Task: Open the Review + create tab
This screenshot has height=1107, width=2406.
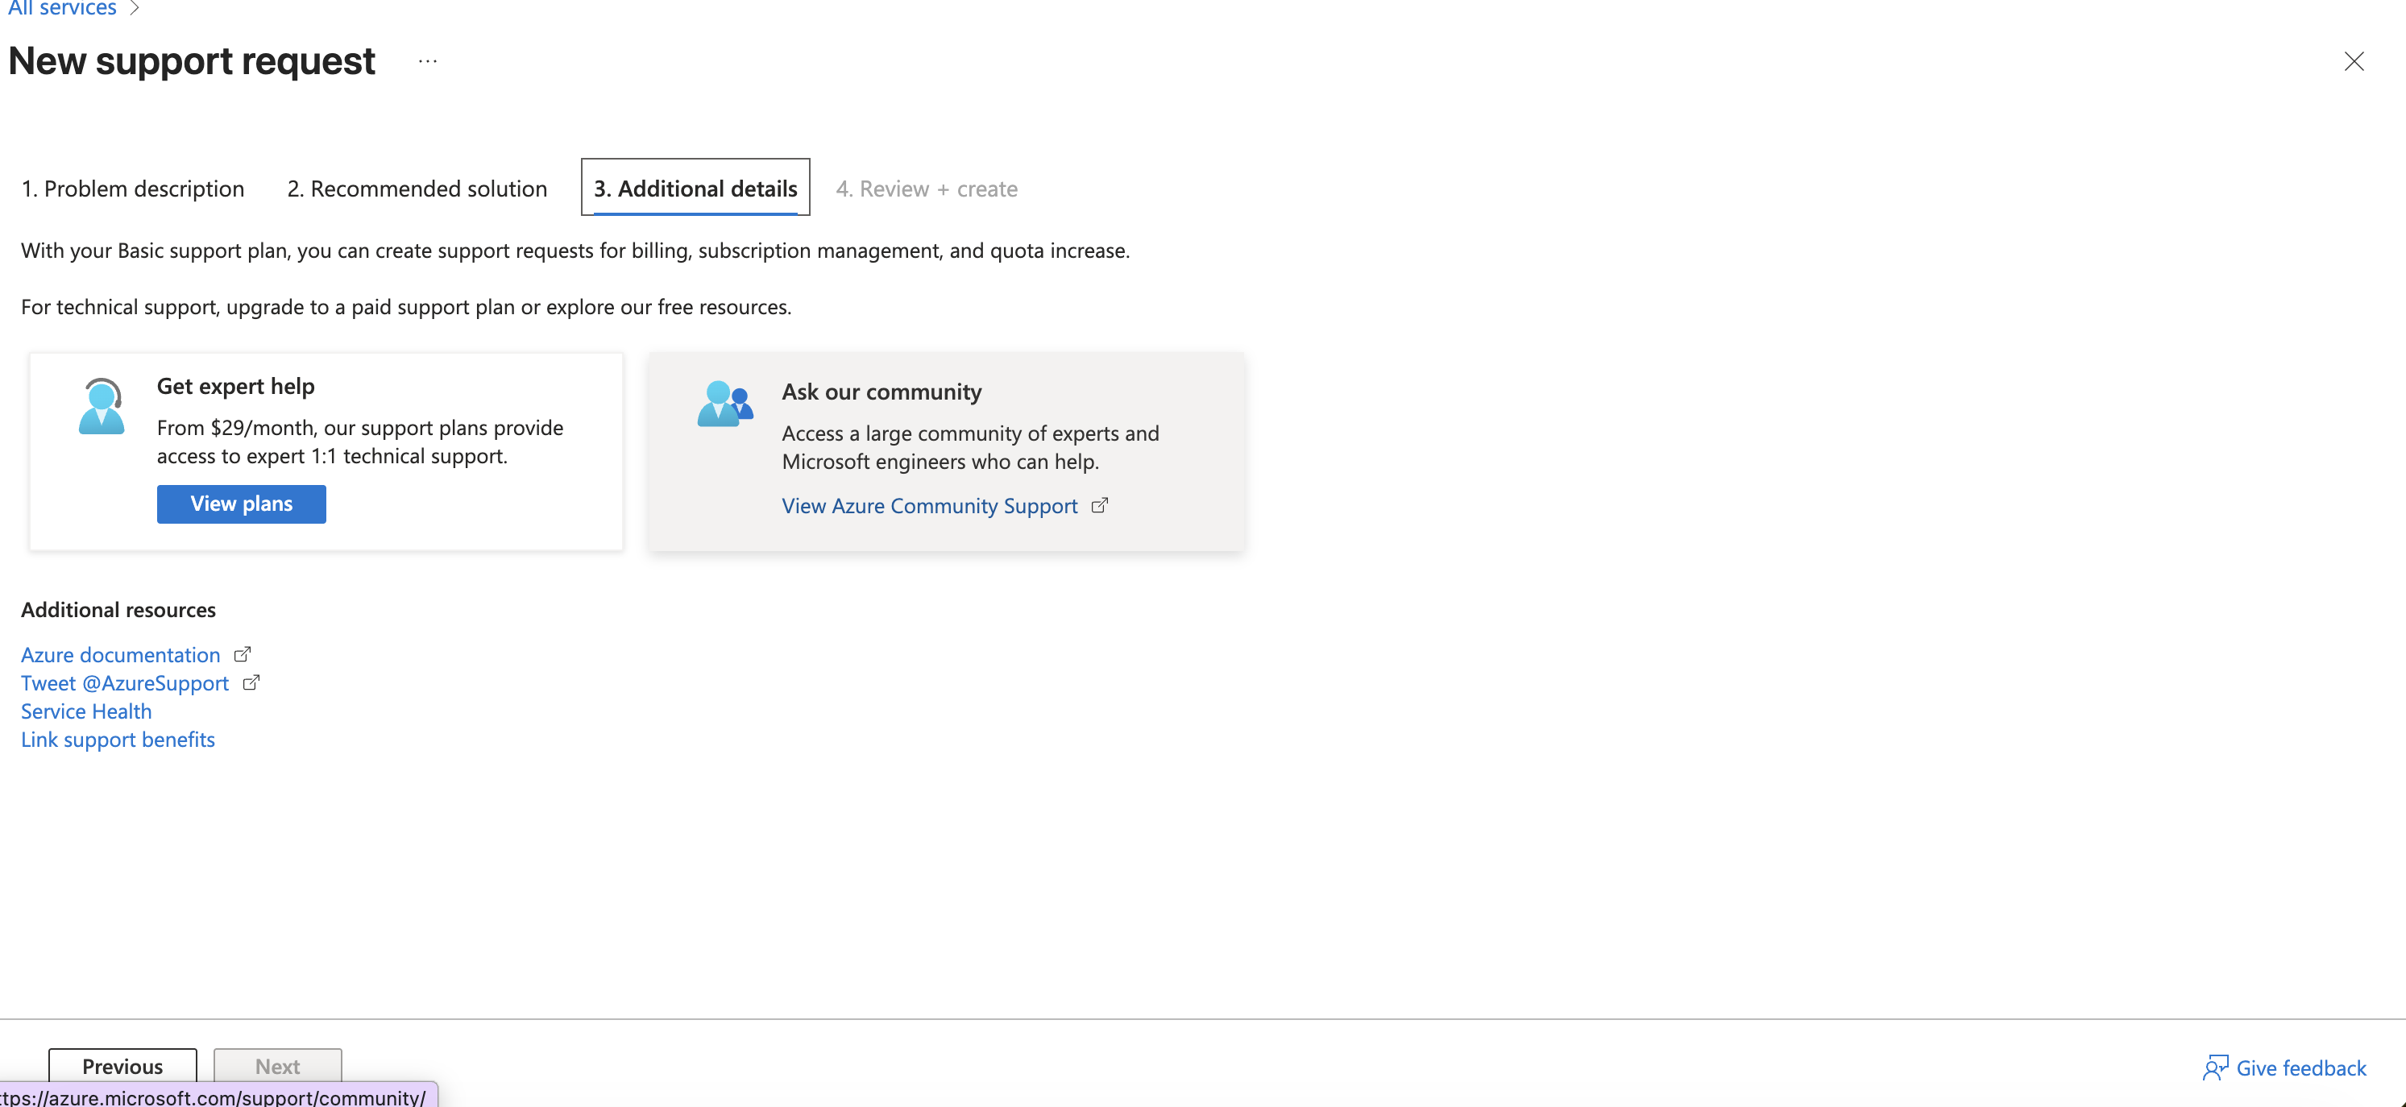Action: 927,188
